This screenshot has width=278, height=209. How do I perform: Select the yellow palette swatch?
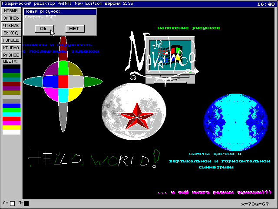11,128
